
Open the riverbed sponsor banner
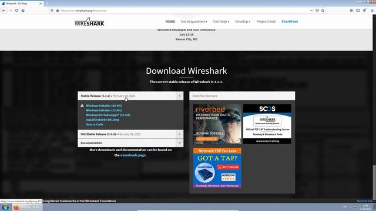217,124
